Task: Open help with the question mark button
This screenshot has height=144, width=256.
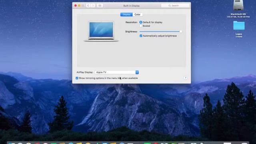Action: (186, 78)
